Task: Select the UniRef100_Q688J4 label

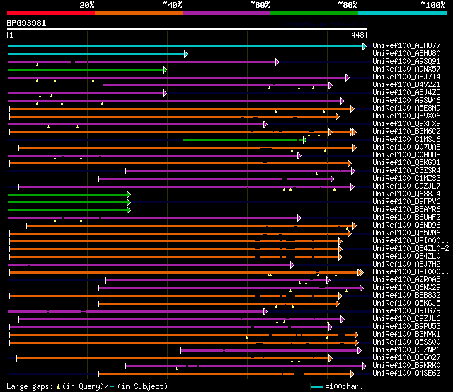Action: (x=406, y=194)
